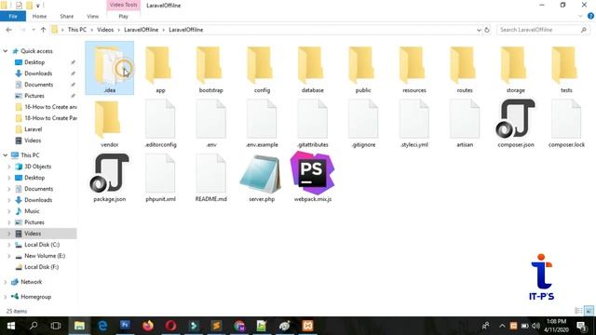Open Microsoft Edge from taskbar
This screenshot has width=596, height=335.
point(102,326)
